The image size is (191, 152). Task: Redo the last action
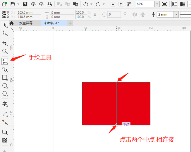(98, 4)
